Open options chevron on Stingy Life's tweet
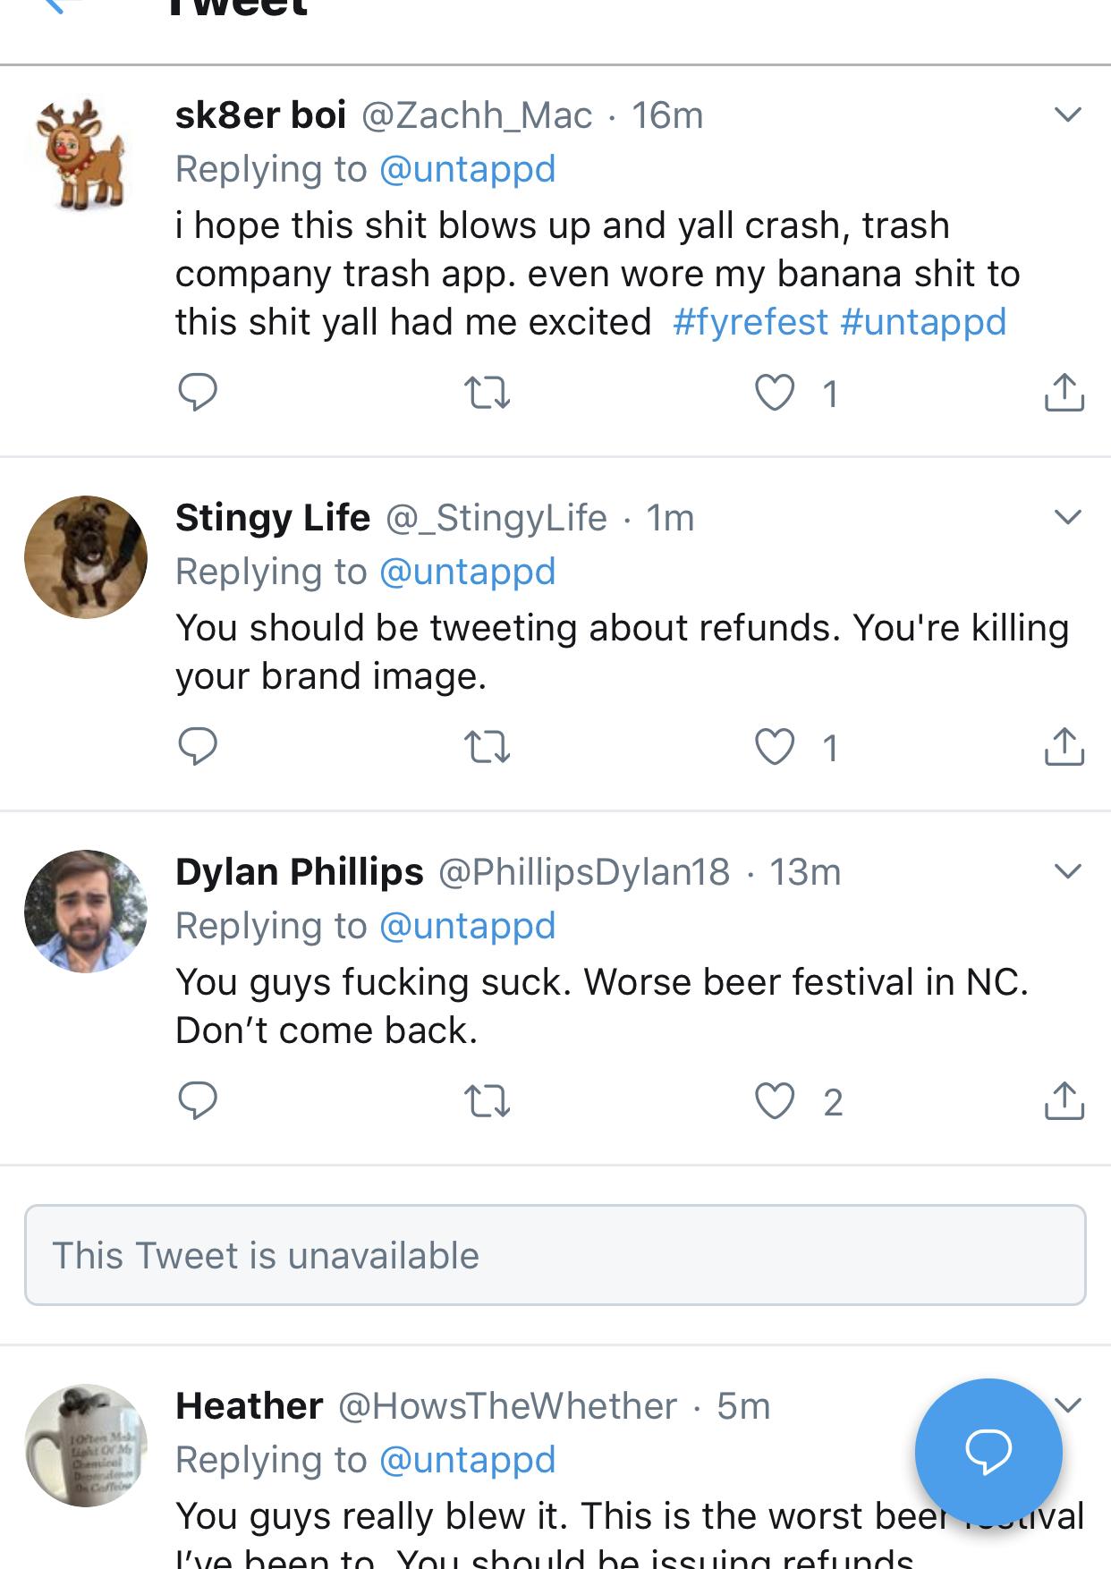Viewport: 1111px width, 1569px height. click(1068, 517)
